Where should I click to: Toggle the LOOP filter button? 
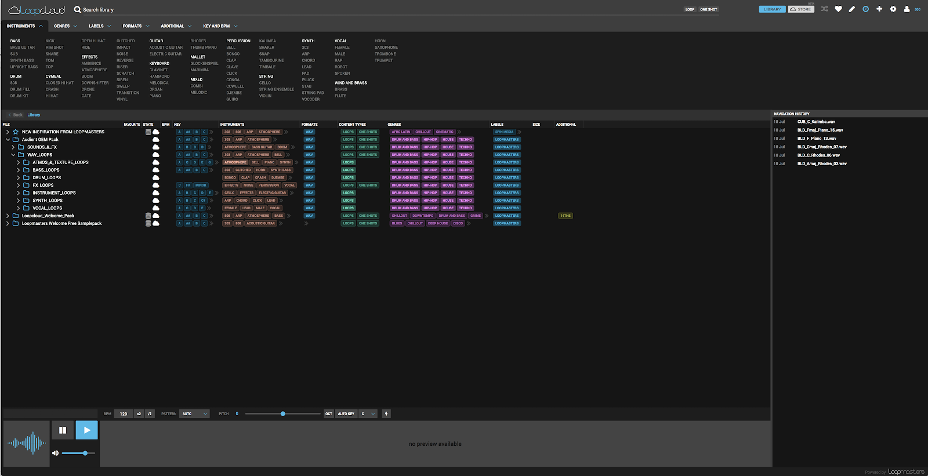click(690, 9)
